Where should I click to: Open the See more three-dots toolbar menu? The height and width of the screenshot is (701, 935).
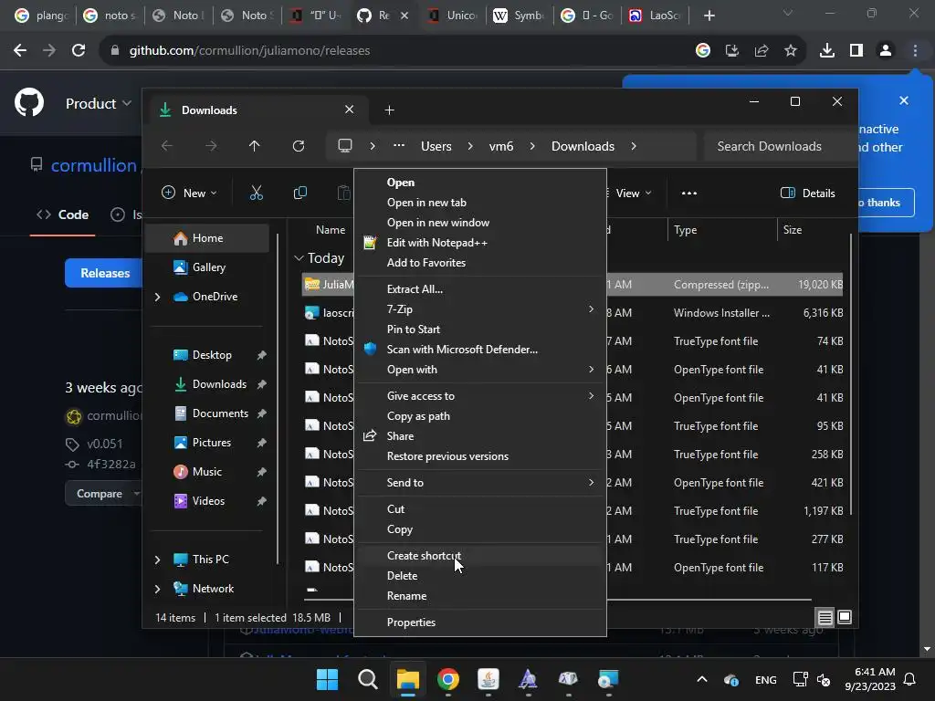point(688,194)
